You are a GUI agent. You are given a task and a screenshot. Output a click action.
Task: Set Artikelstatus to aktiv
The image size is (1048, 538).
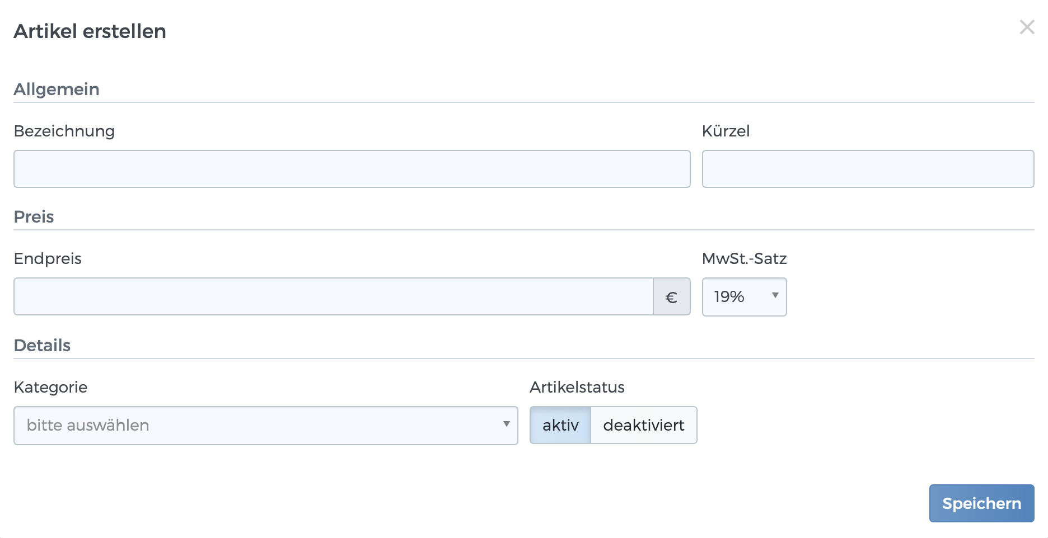click(x=560, y=425)
